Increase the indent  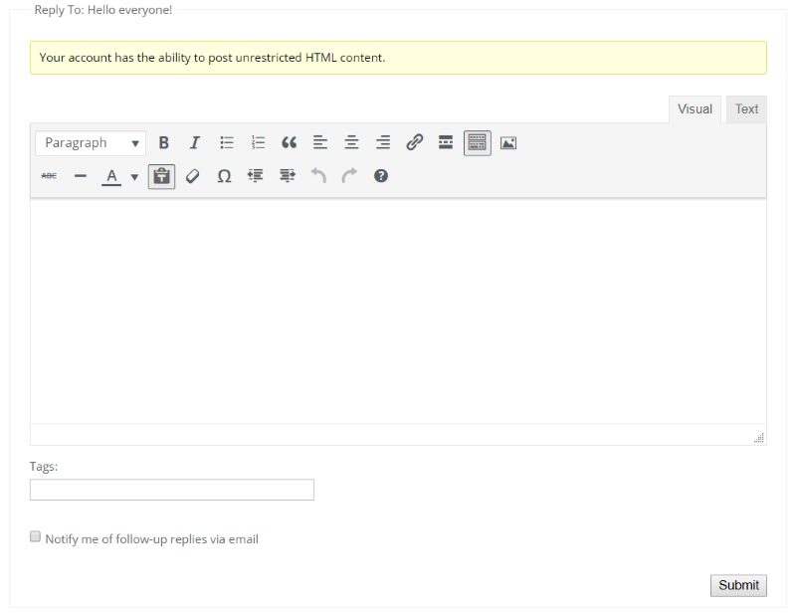[287, 176]
